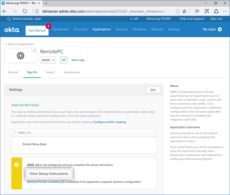Expand the Active status dropdown

pos(48,60)
